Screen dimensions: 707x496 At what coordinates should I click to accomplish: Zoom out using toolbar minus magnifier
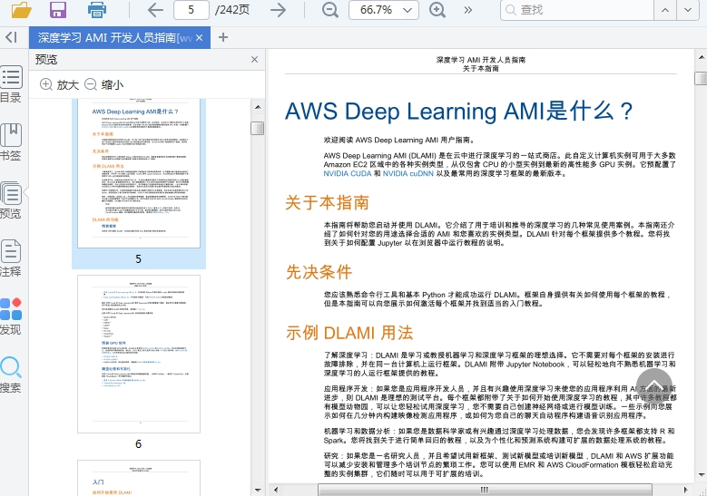[330, 10]
